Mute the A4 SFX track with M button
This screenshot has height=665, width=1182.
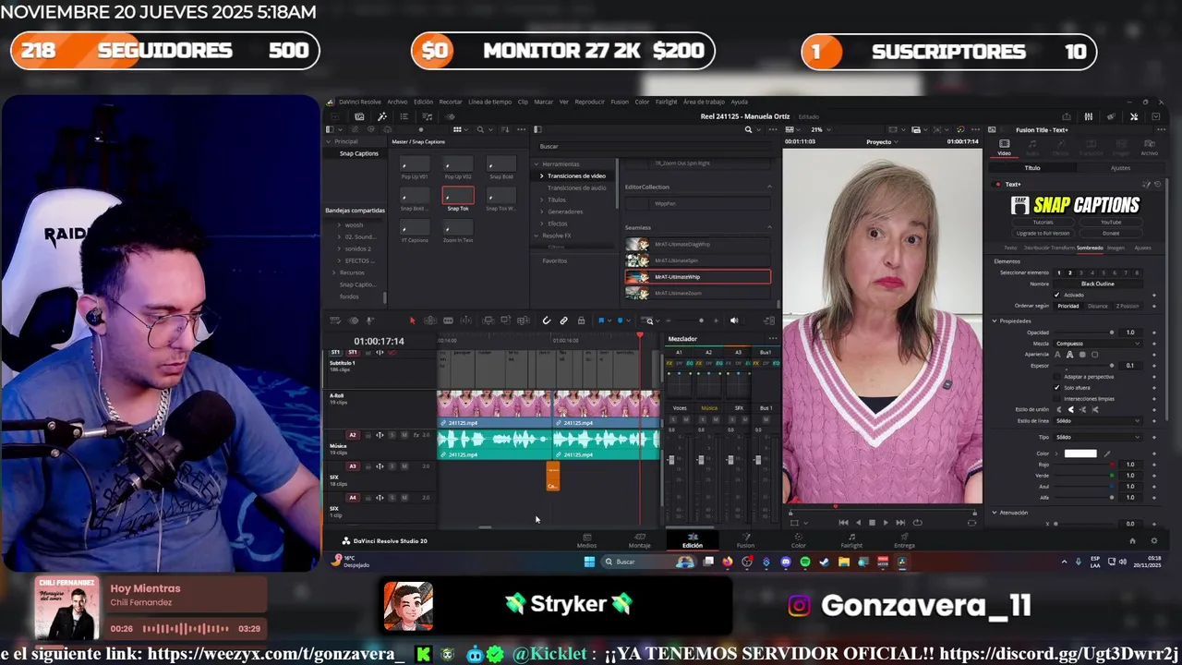coord(404,498)
